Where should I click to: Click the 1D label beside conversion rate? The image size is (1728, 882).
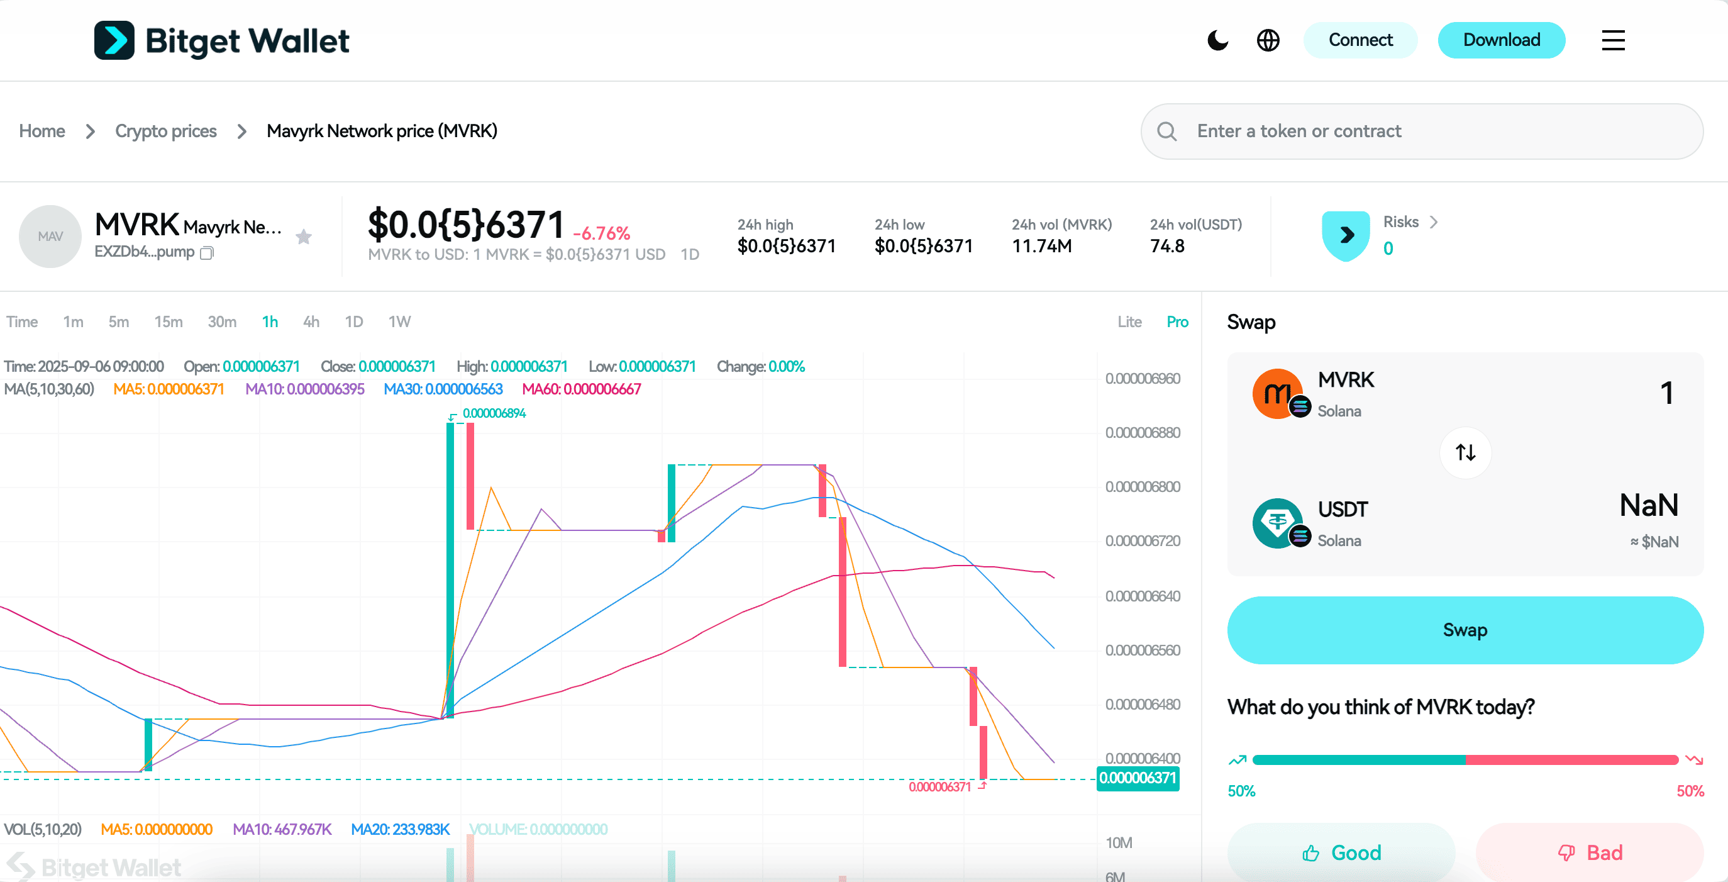pos(690,254)
